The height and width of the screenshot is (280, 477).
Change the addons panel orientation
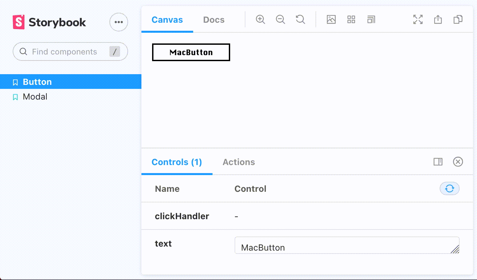tap(438, 162)
